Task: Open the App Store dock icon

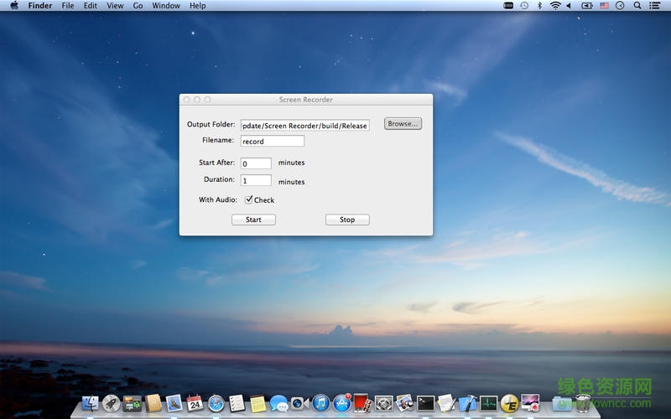Action: click(x=342, y=404)
